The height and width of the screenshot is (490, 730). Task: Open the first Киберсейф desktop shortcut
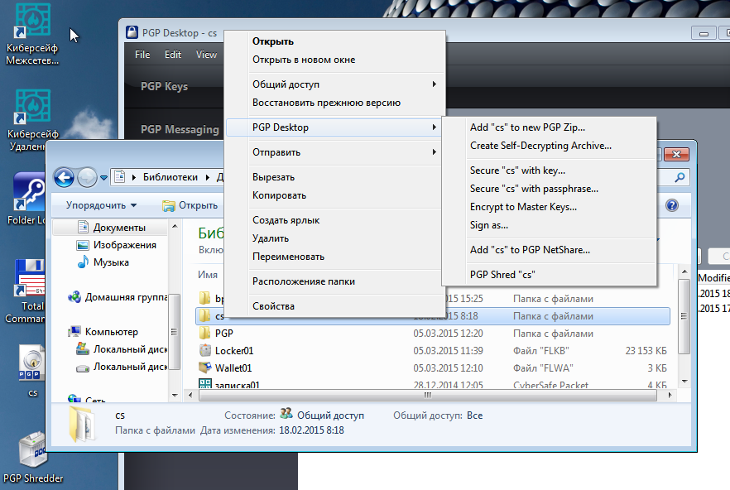tap(32, 23)
